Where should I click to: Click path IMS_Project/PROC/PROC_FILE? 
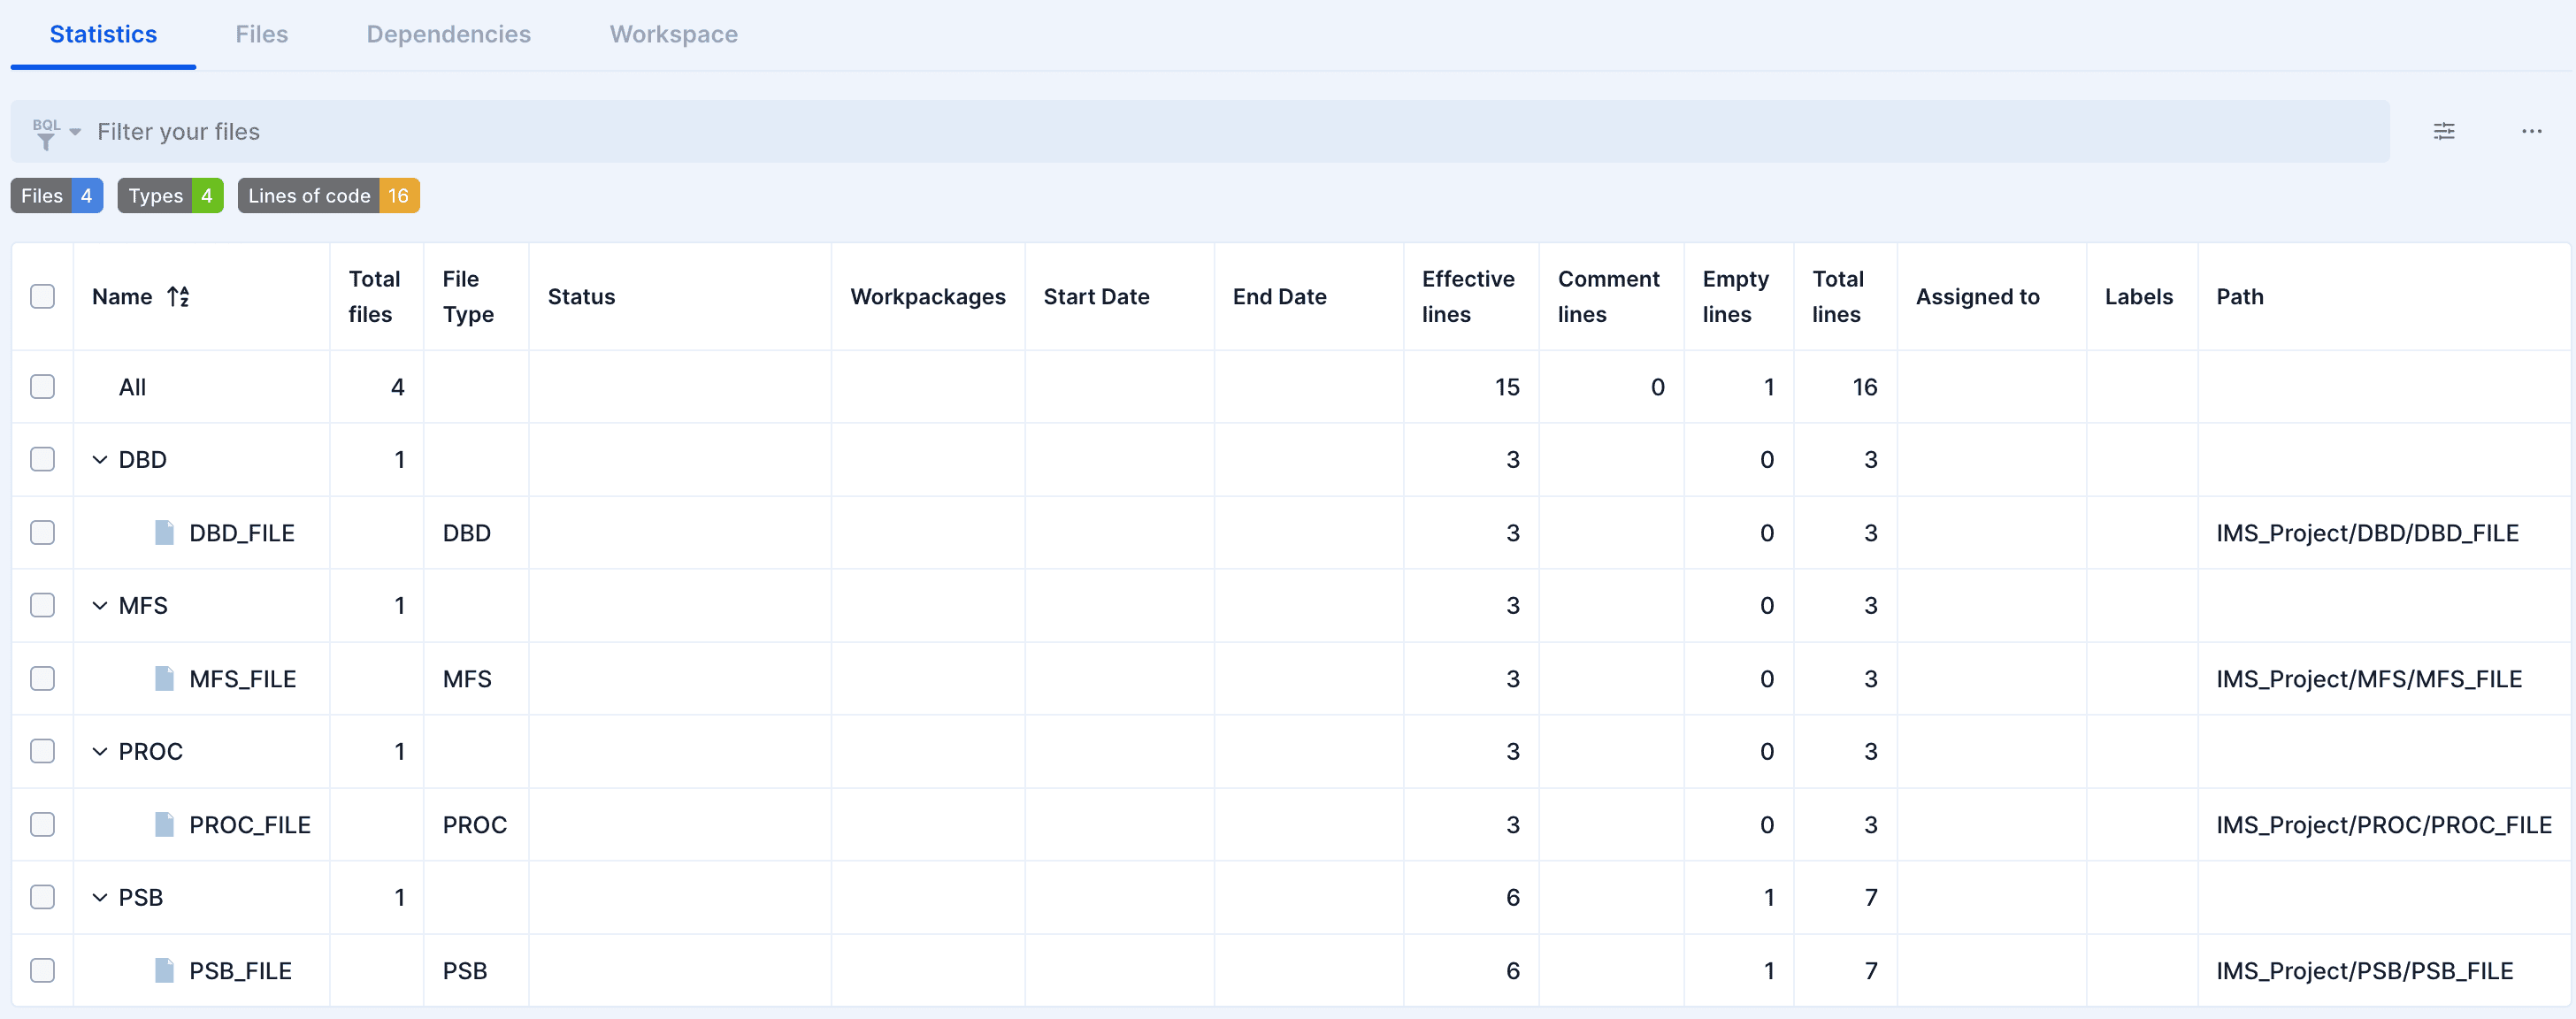(2384, 825)
